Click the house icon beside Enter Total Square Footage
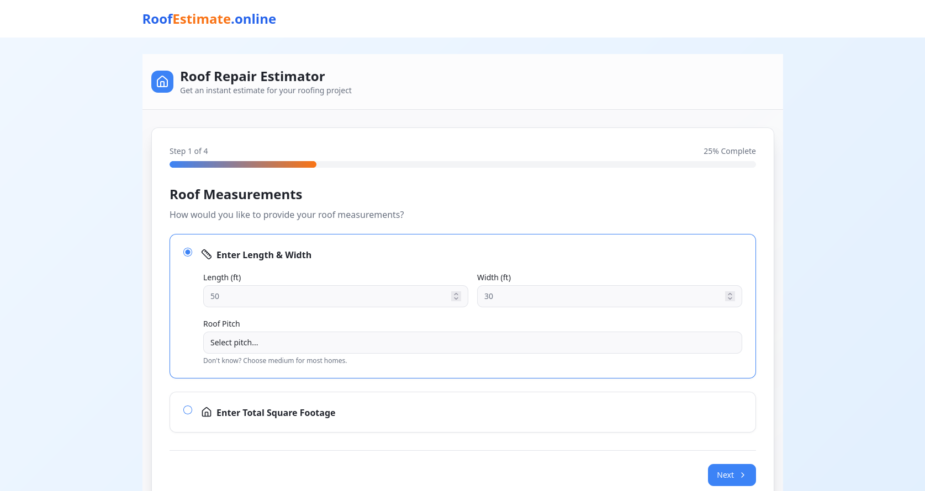The width and height of the screenshot is (925, 491). click(x=207, y=412)
